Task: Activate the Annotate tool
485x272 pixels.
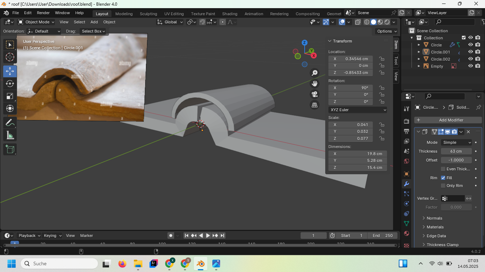Action: tap(10, 123)
